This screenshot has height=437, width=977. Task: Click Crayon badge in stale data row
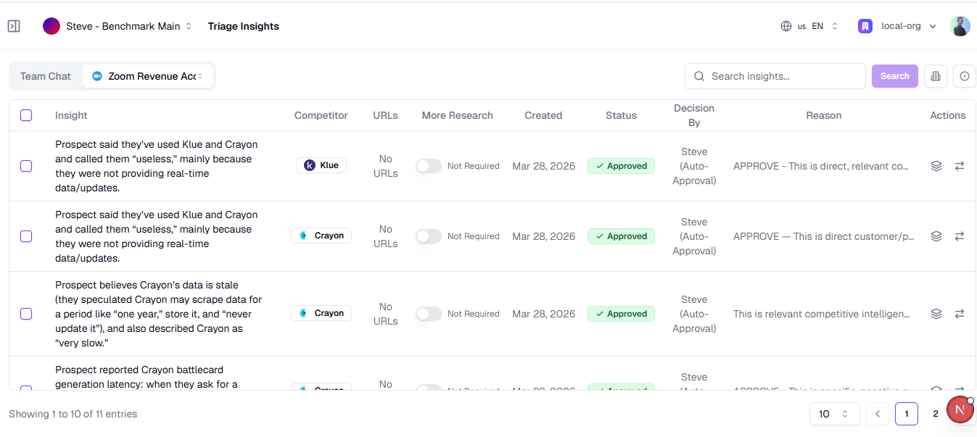[x=321, y=313]
